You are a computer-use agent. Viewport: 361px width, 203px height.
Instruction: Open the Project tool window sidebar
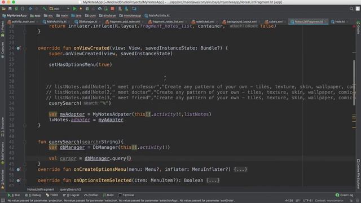tap(2, 29)
